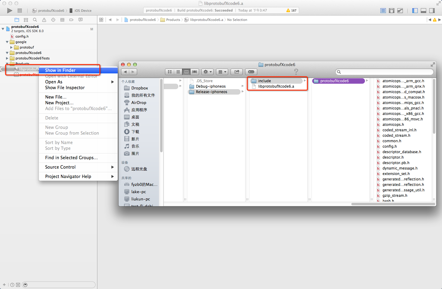Expand the protobufXcode6Tests group
The image size is (442, 289).
pos(7,58)
